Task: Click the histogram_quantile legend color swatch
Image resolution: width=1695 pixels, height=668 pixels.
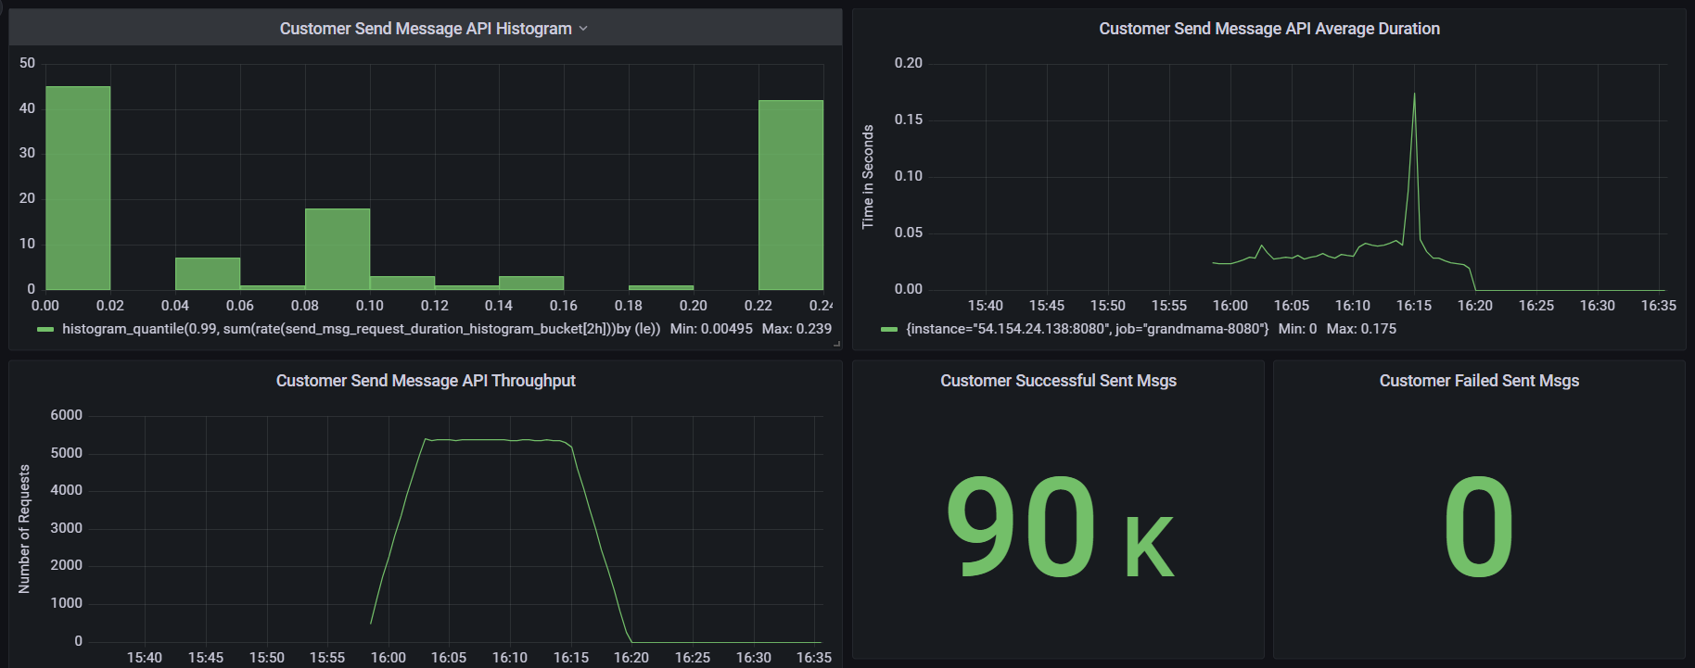Action: [x=45, y=329]
